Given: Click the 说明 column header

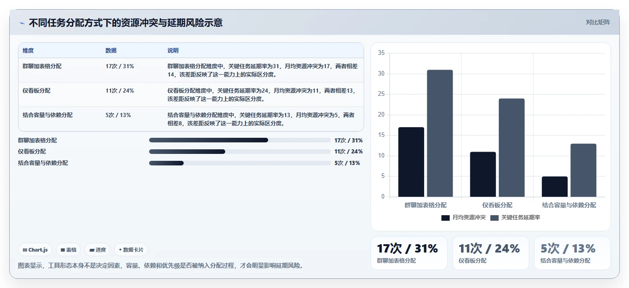Looking at the screenshot, I should 173,51.
